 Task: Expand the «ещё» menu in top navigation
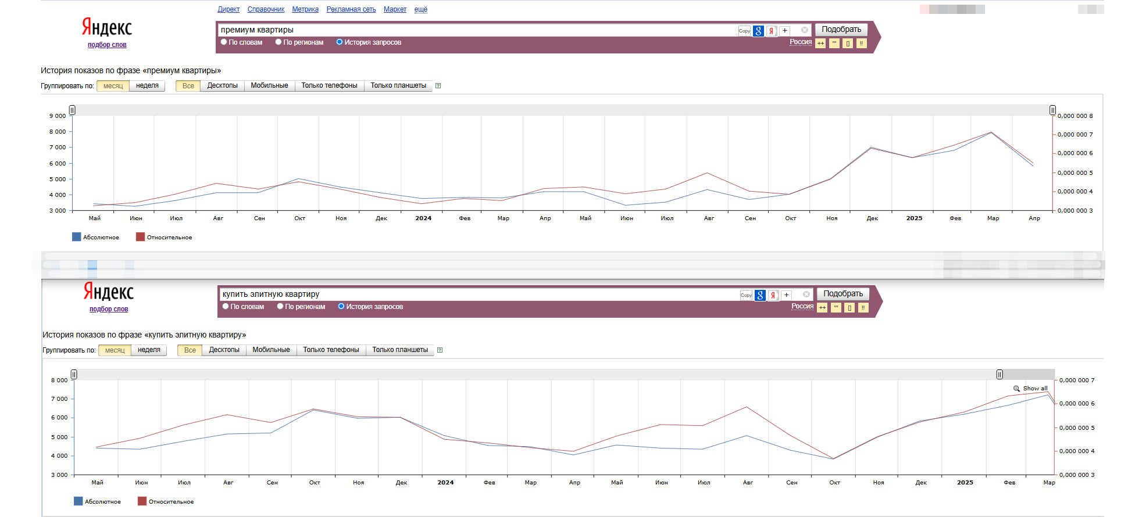pos(420,9)
